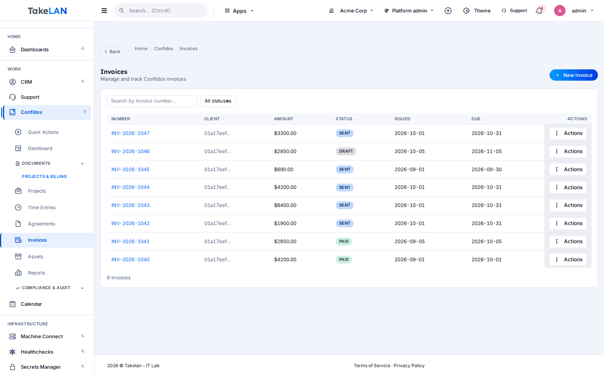This screenshot has height=377, width=604.
Task: Click the DUE column header
Action: (x=476, y=119)
